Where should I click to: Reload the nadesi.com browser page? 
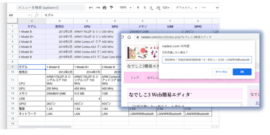coord(123,37)
